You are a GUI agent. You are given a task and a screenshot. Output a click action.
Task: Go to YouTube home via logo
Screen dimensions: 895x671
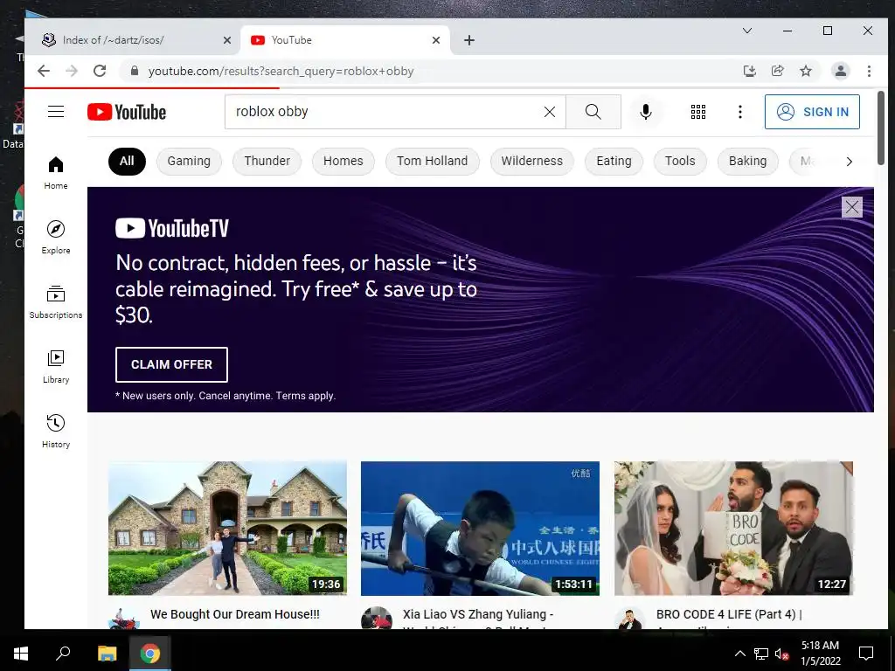127,112
